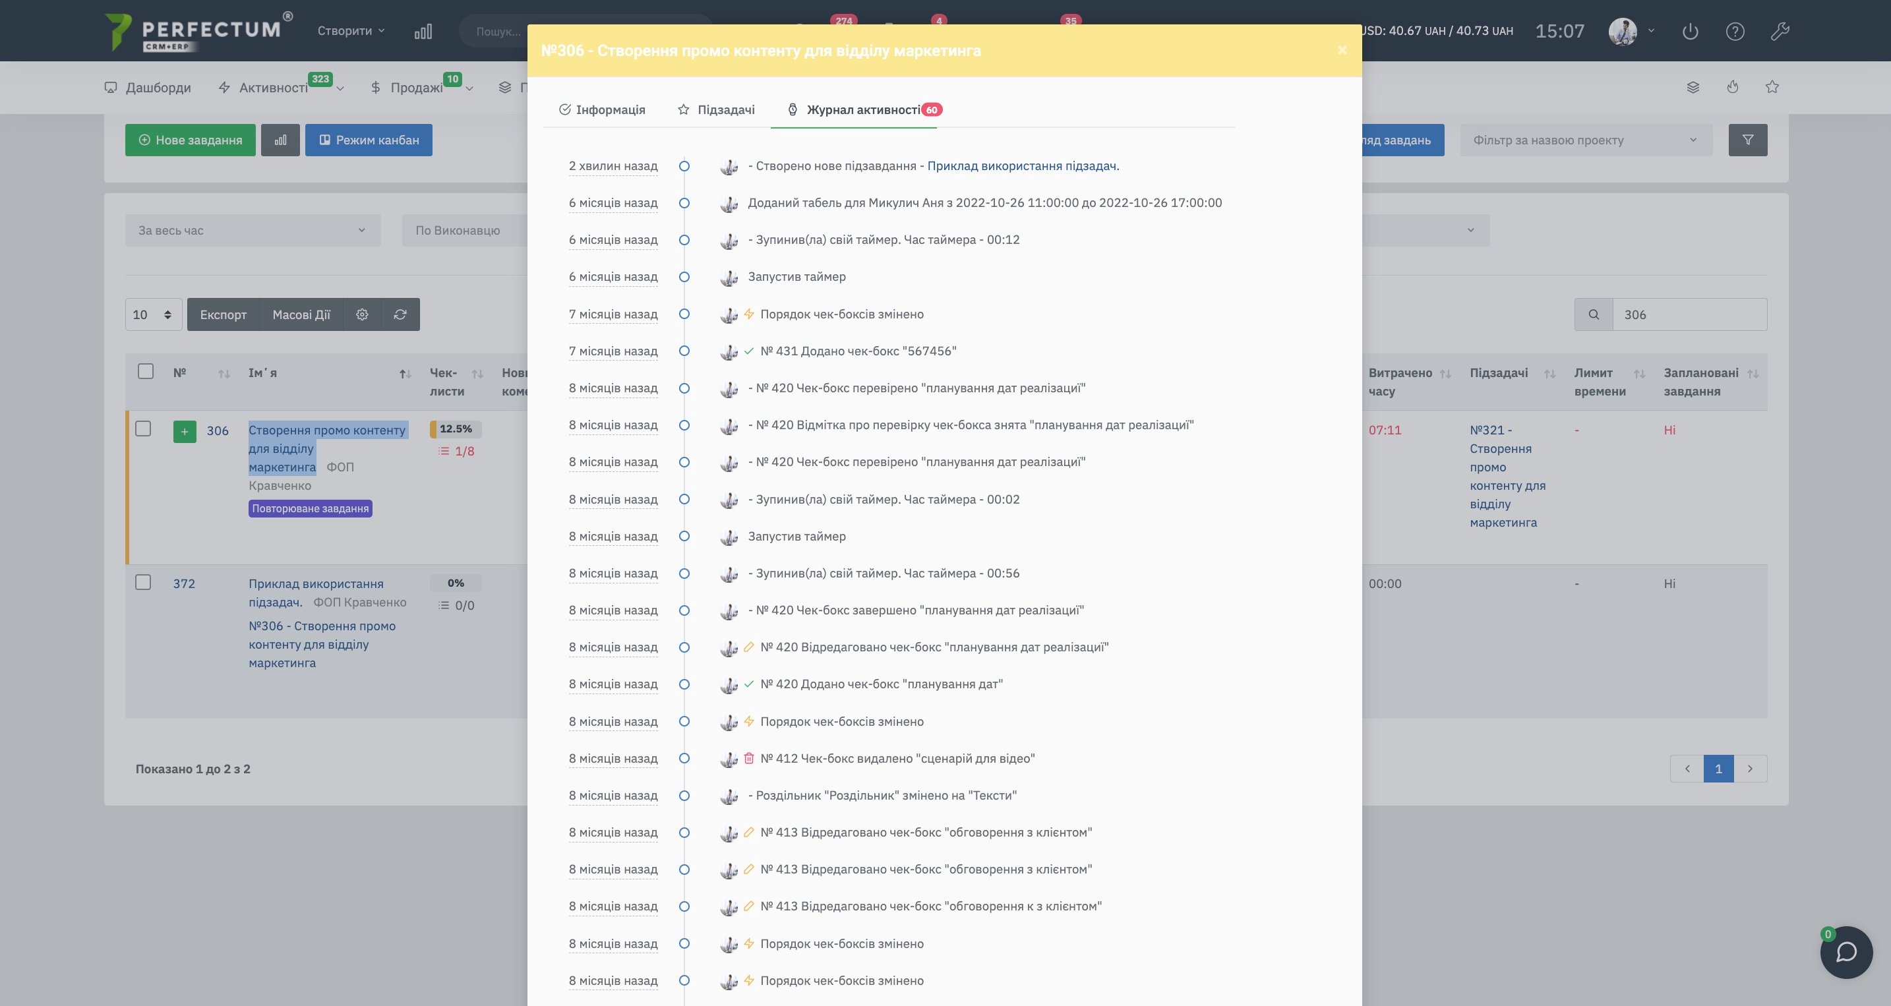Click the filter funnel button
Screen dimensions: 1891x1006
[1747, 139]
